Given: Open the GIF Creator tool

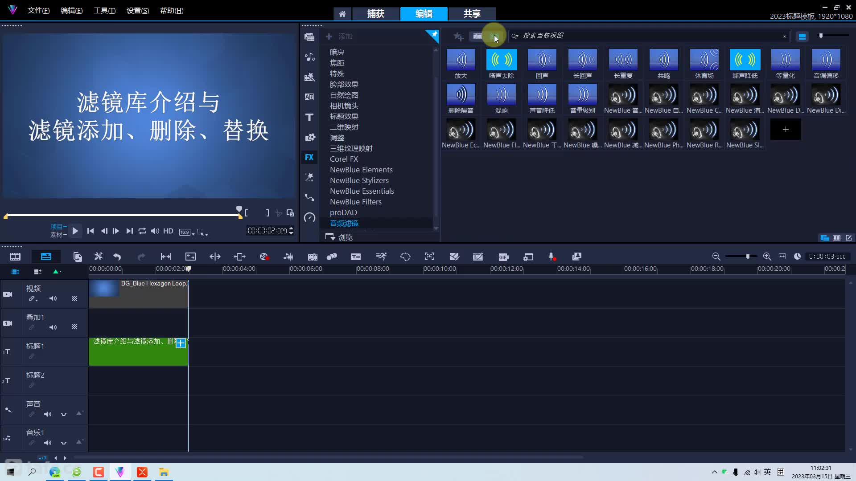Looking at the screenshot, I should pos(503,257).
